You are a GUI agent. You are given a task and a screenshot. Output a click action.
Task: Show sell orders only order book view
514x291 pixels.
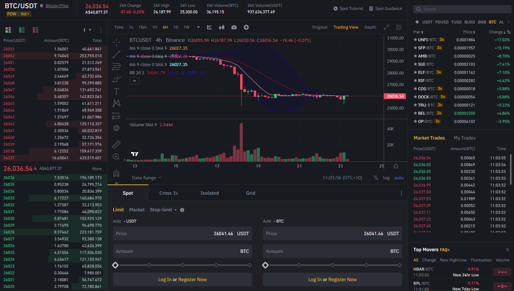35,30
